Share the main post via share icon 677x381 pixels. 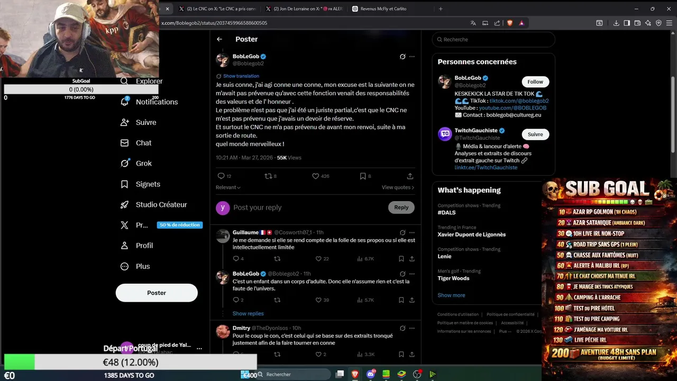[x=410, y=176]
